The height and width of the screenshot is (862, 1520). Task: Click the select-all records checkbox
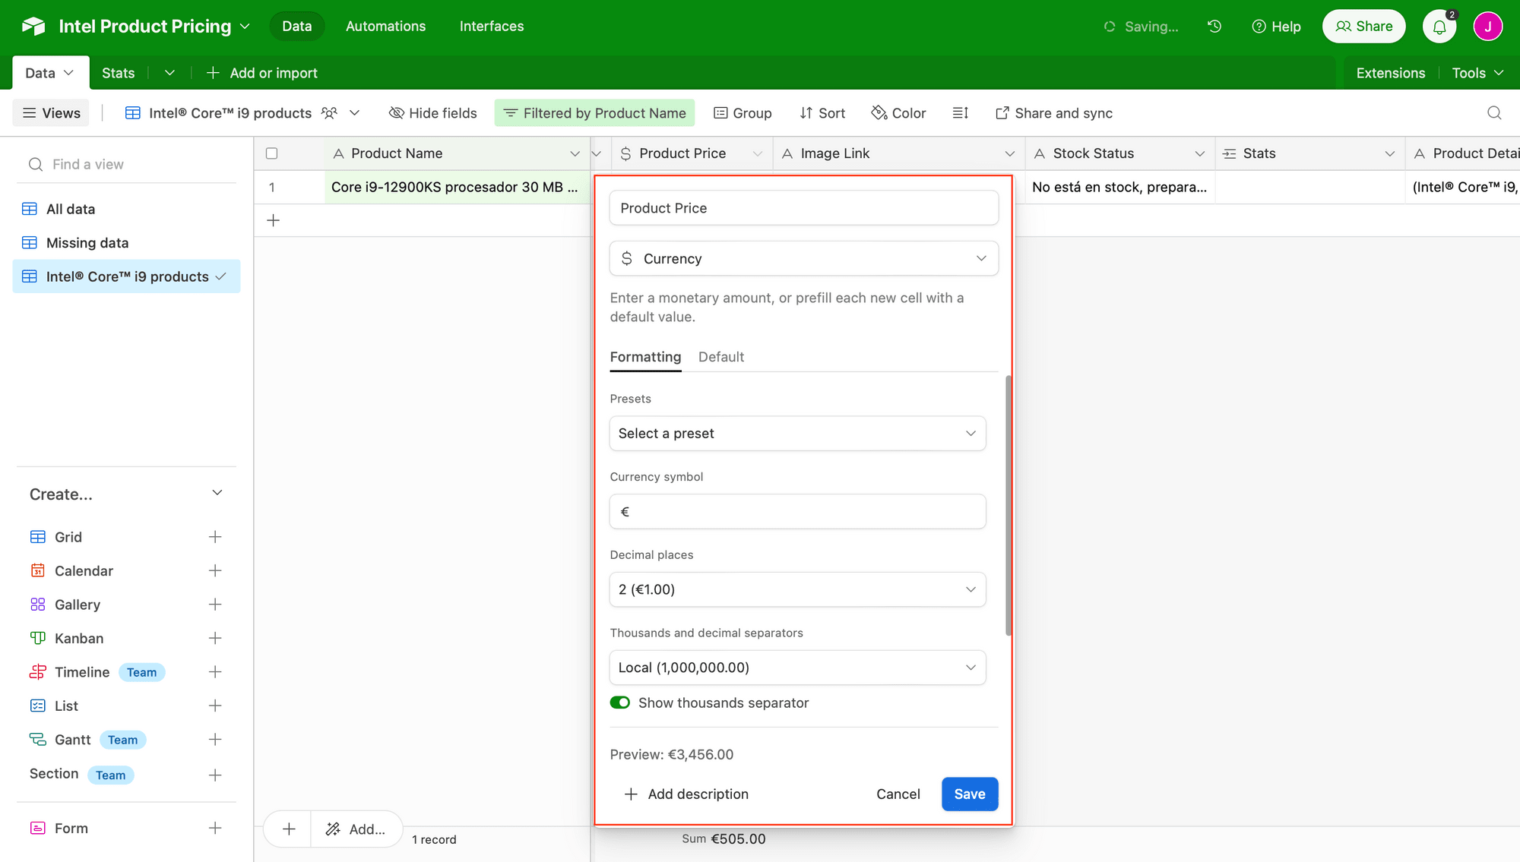tap(272, 153)
